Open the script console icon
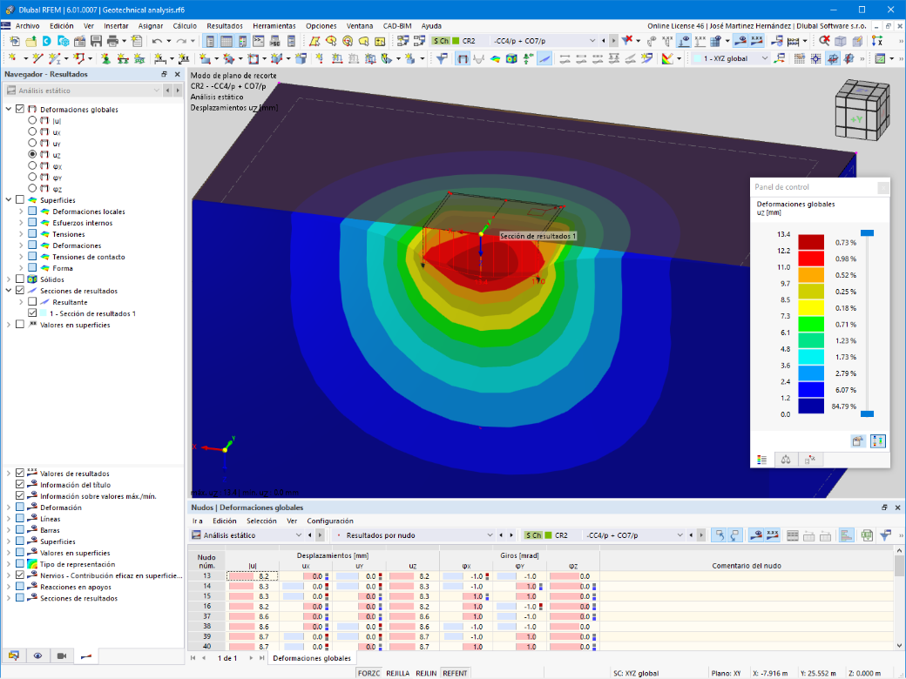This screenshot has height=679, width=906. pos(258,41)
